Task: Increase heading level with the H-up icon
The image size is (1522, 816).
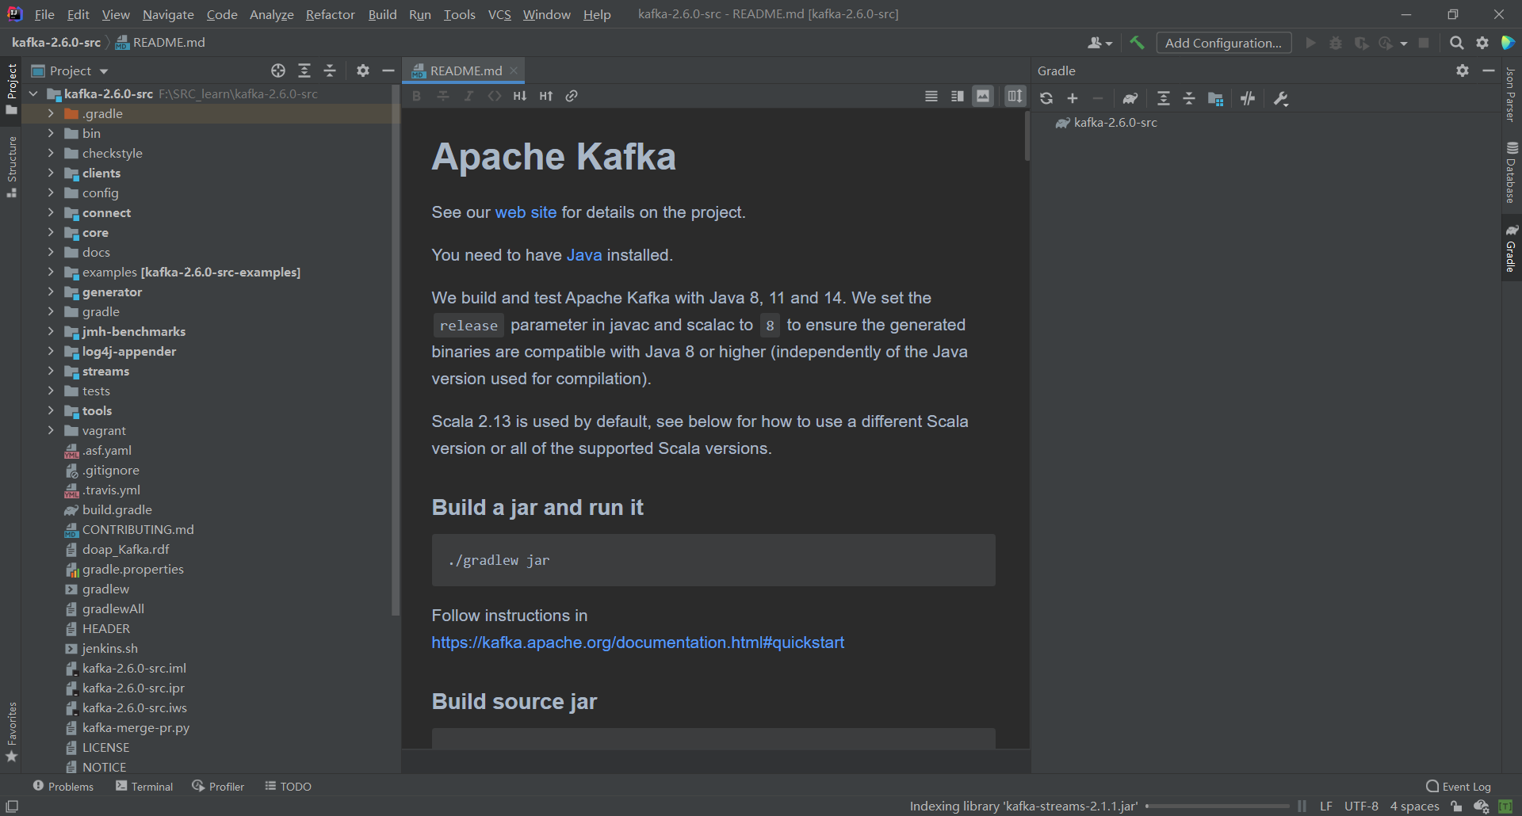Action: click(546, 96)
